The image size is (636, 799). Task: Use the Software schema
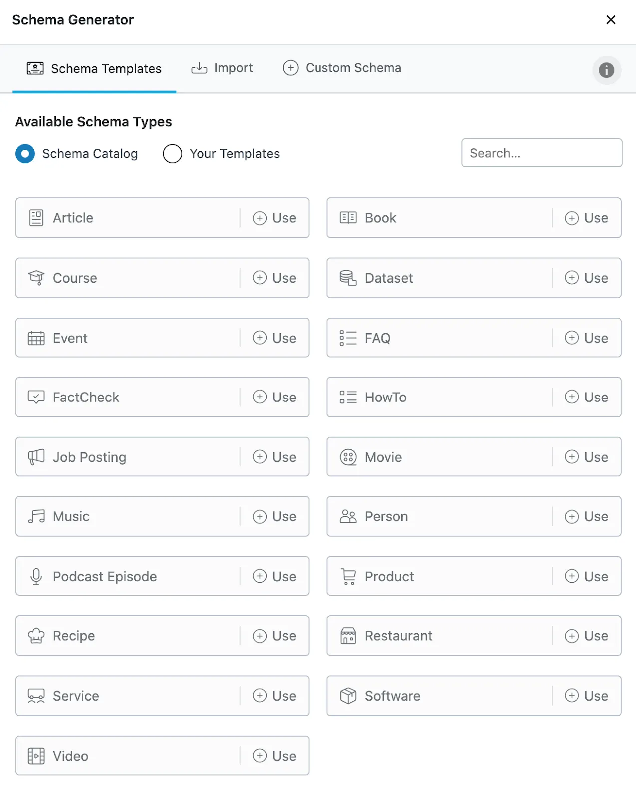(586, 696)
